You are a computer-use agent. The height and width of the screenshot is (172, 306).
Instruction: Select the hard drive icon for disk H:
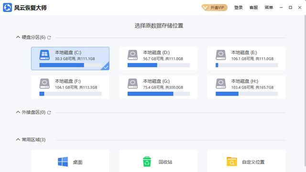point(221,84)
